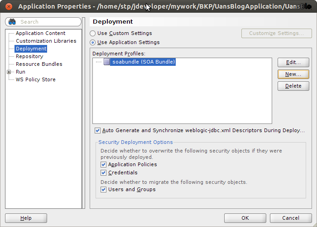The width and height of the screenshot is (317, 227).
Task: Select Use Custom Settings radio button
Action: coord(93,33)
